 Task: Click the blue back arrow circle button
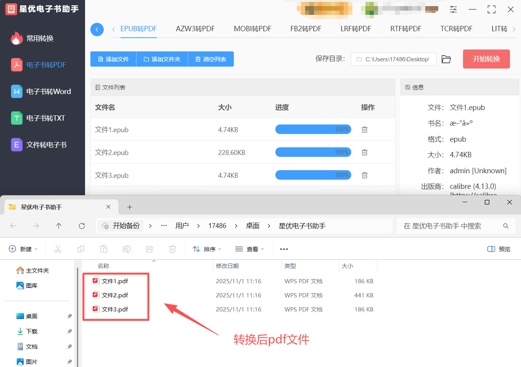[97, 29]
